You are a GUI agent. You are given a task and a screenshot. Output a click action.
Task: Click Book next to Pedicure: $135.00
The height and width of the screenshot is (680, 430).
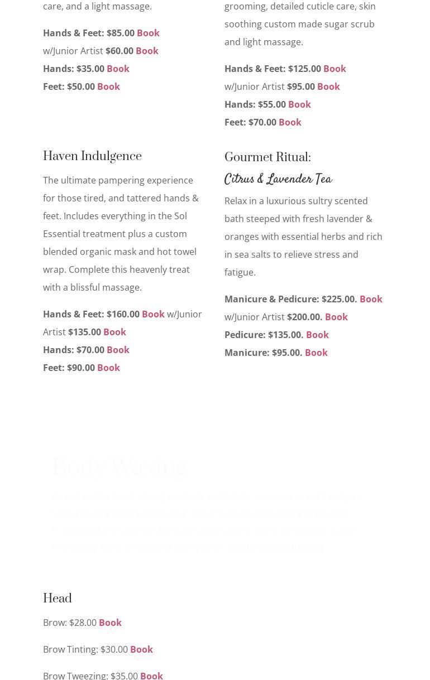pos(317,335)
